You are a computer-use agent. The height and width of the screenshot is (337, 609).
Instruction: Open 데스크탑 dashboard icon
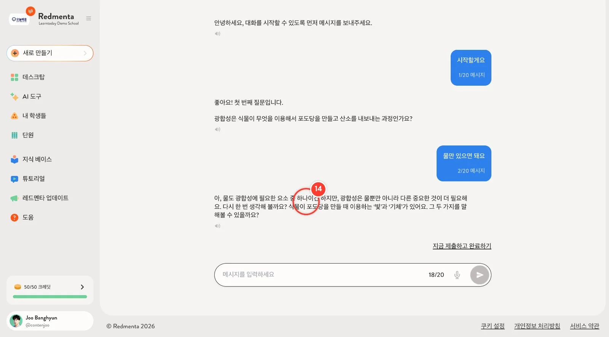(x=14, y=77)
